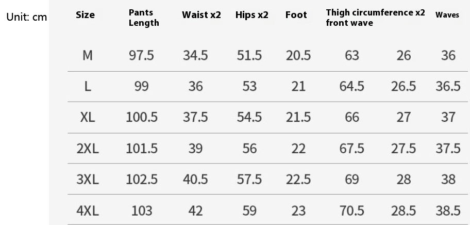Viewport: 470px width, 225px height.
Task: Click the 3XL size row label
Action: click(x=88, y=180)
